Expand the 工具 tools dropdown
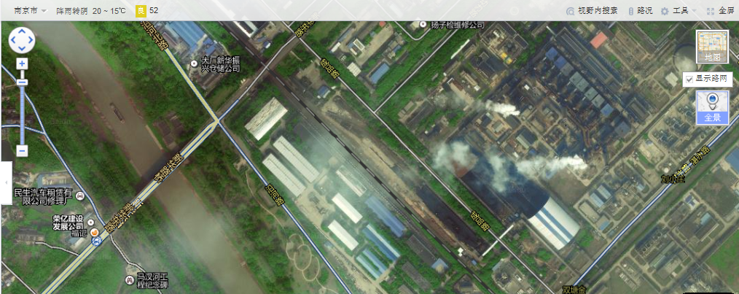This screenshot has width=739, height=294. [678, 11]
